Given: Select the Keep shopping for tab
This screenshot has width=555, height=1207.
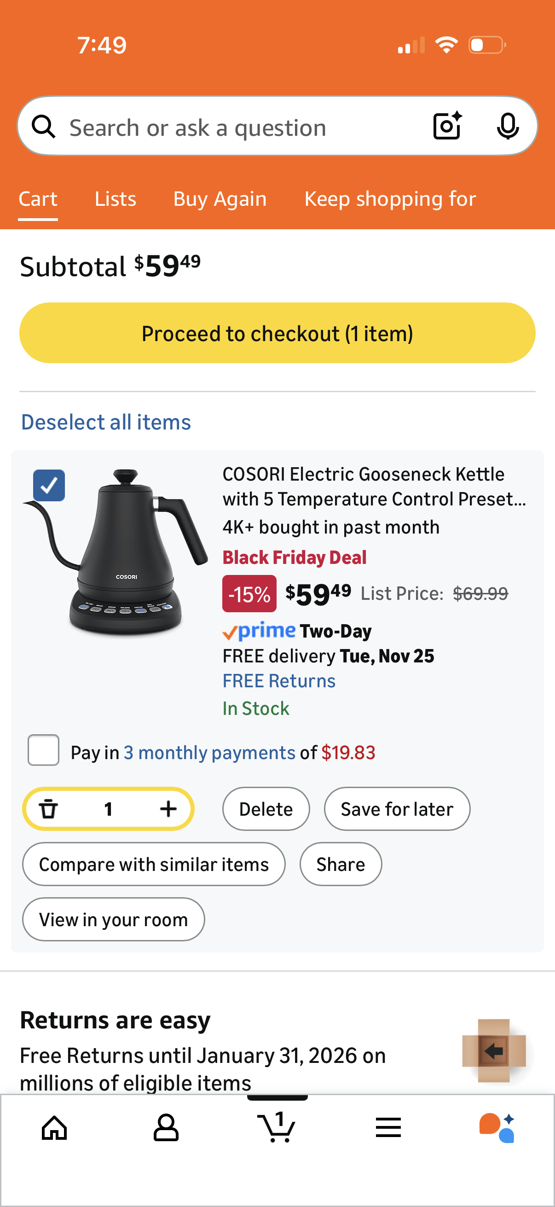Looking at the screenshot, I should coord(390,199).
